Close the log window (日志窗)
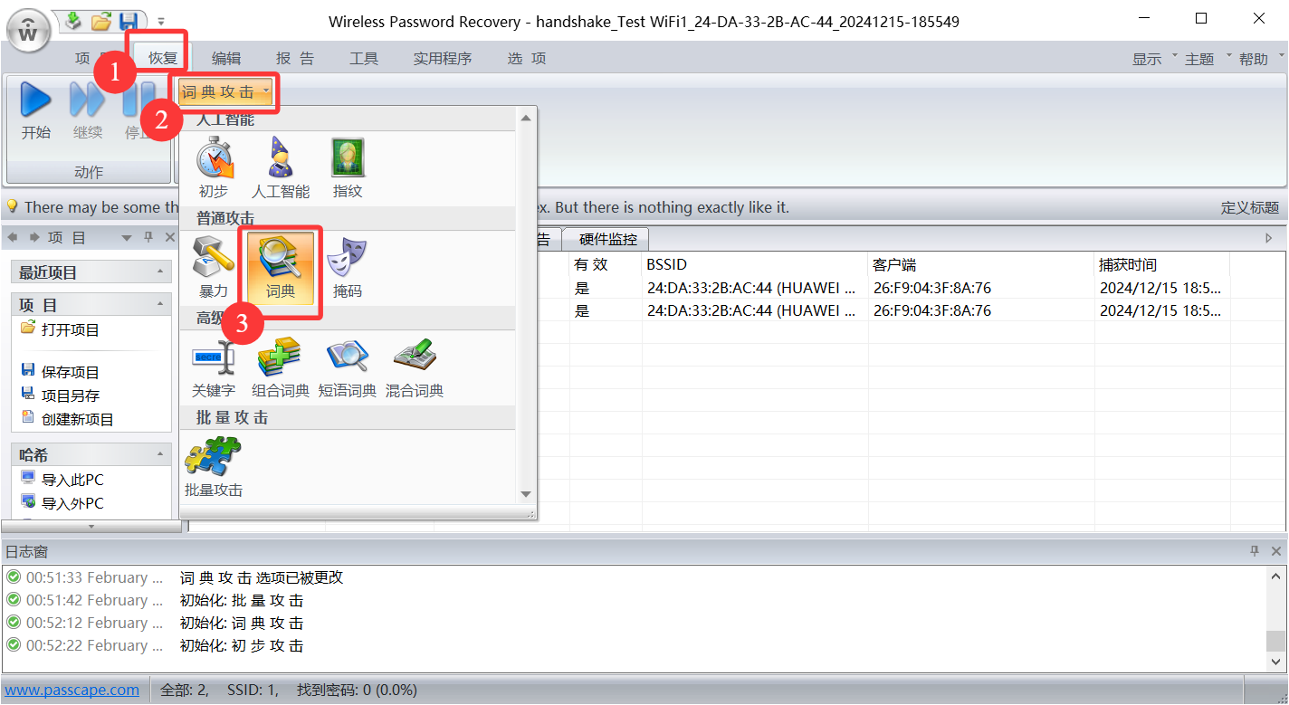1289x705 pixels. pos(1276,551)
